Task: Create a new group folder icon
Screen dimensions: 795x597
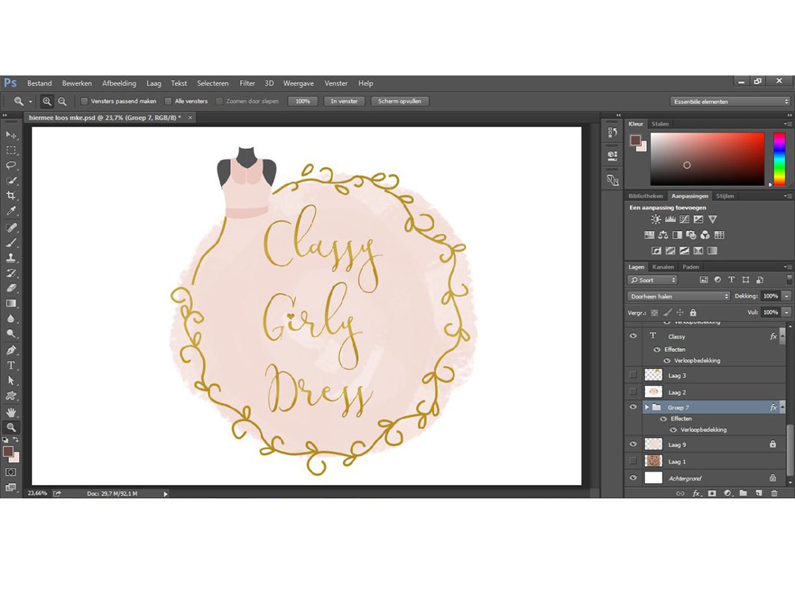Action: (x=743, y=493)
